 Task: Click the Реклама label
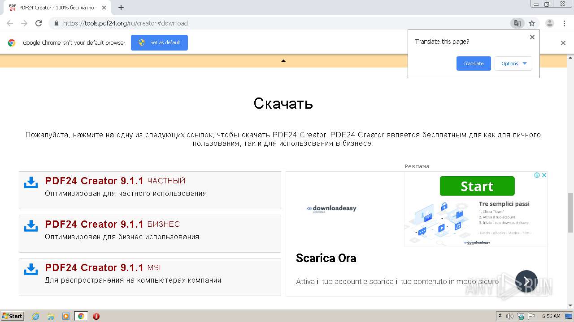click(x=417, y=166)
